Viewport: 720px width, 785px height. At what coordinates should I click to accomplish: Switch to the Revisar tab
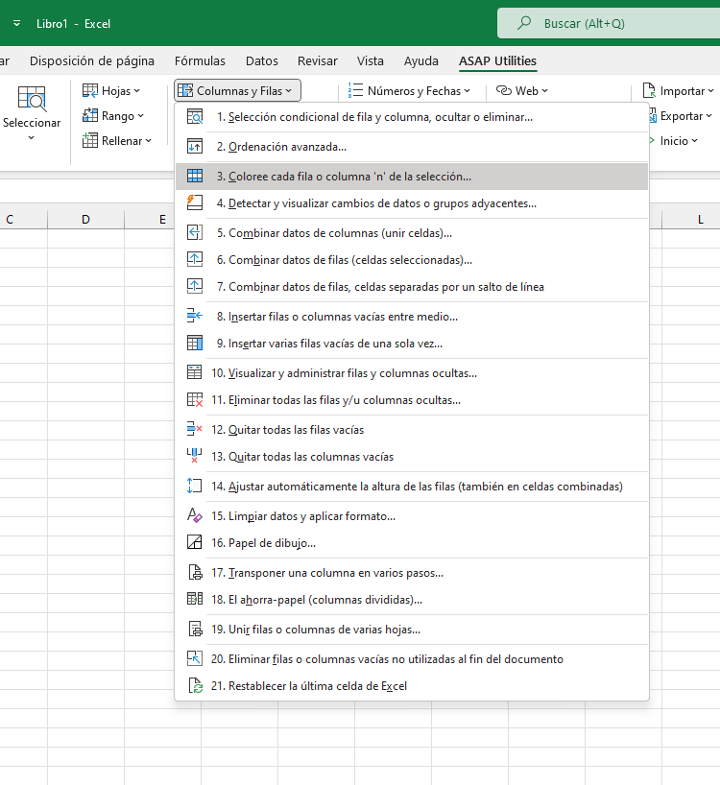[x=318, y=61]
